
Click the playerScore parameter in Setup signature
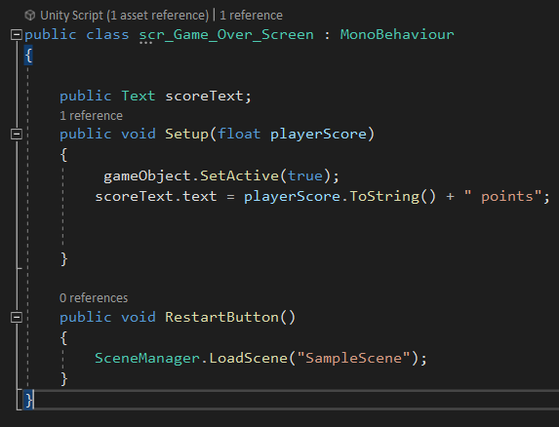(318, 135)
